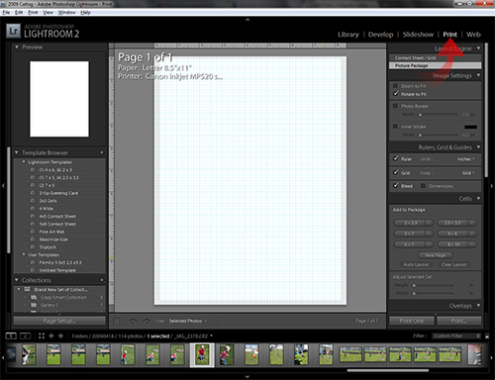Viewport: 495px width, 380px height.
Task: Open the Window menu
Action: tap(67, 12)
